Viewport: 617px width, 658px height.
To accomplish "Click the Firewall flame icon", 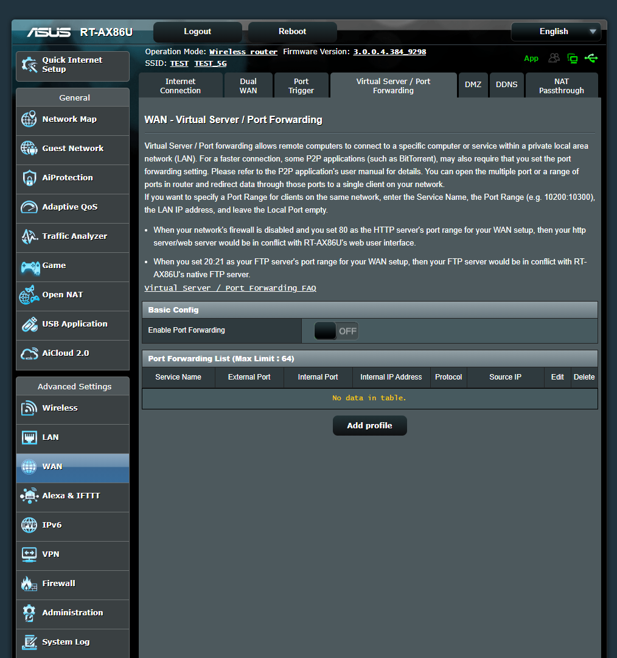I will (x=29, y=584).
